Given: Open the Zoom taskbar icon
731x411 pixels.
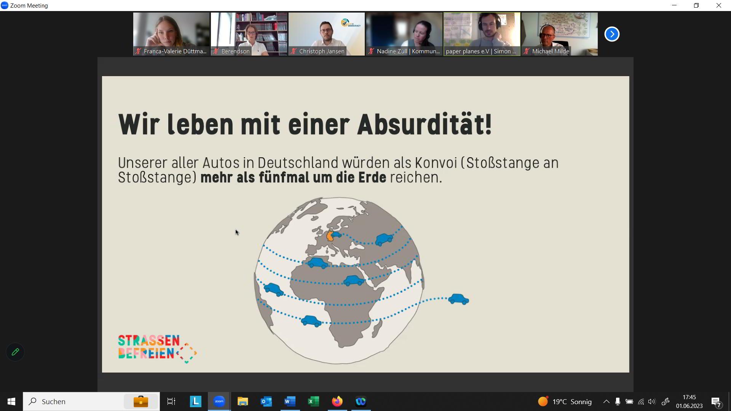Looking at the screenshot, I should [x=219, y=401].
